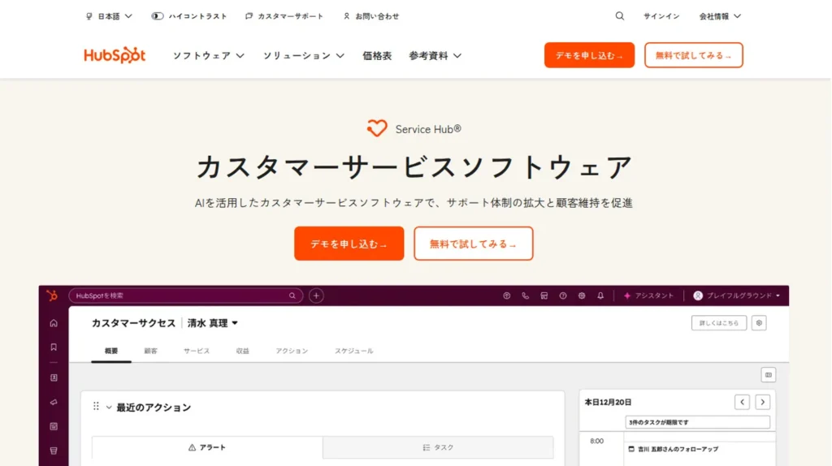Click the 本日12月20日 date heading

(x=608, y=403)
